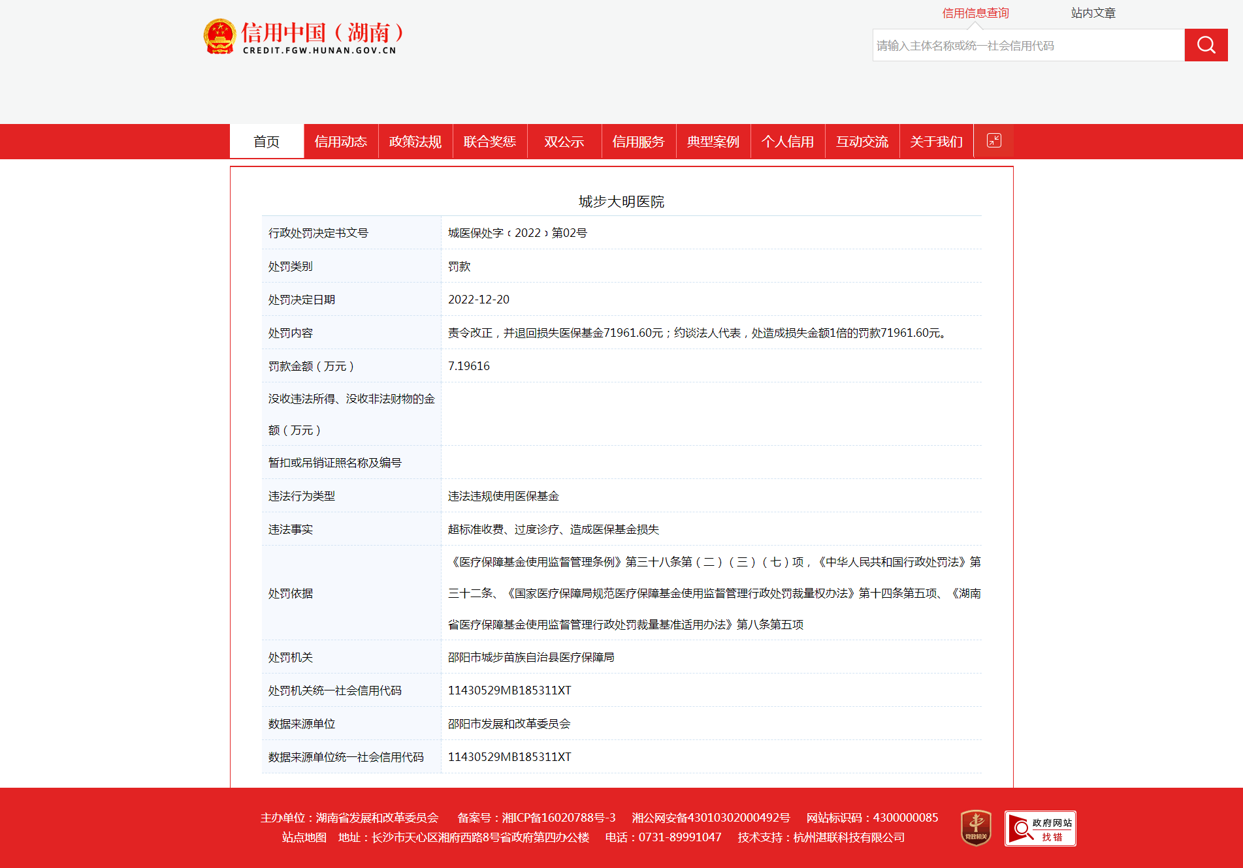Click the footer sponsor text 湖南省发展和改革委员会
The image size is (1243, 868).
tap(377, 818)
